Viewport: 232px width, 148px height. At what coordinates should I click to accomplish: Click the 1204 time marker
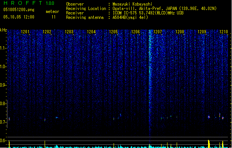[91, 32]
